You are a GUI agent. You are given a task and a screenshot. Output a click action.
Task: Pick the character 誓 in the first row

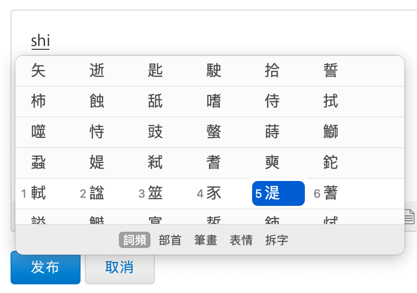point(331,71)
